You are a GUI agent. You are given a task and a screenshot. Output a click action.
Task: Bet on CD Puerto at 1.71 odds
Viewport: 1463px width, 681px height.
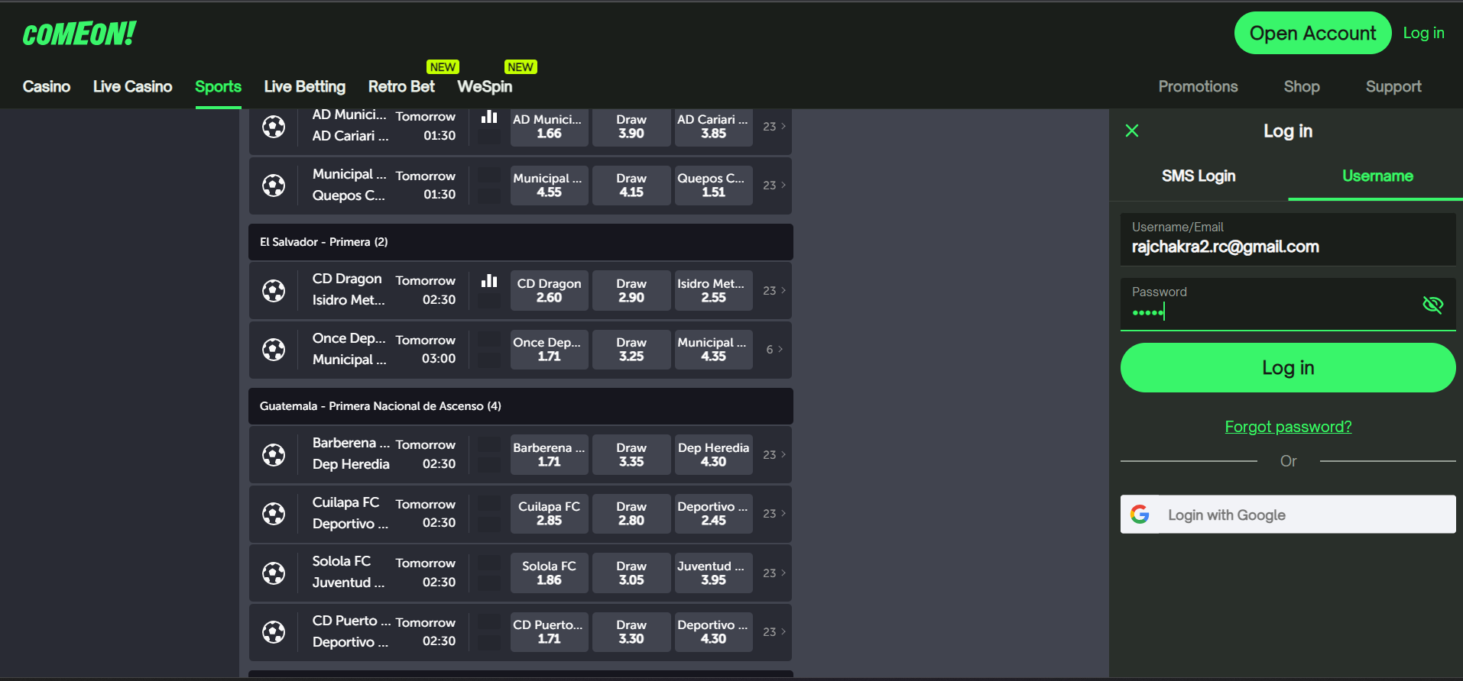[549, 631]
